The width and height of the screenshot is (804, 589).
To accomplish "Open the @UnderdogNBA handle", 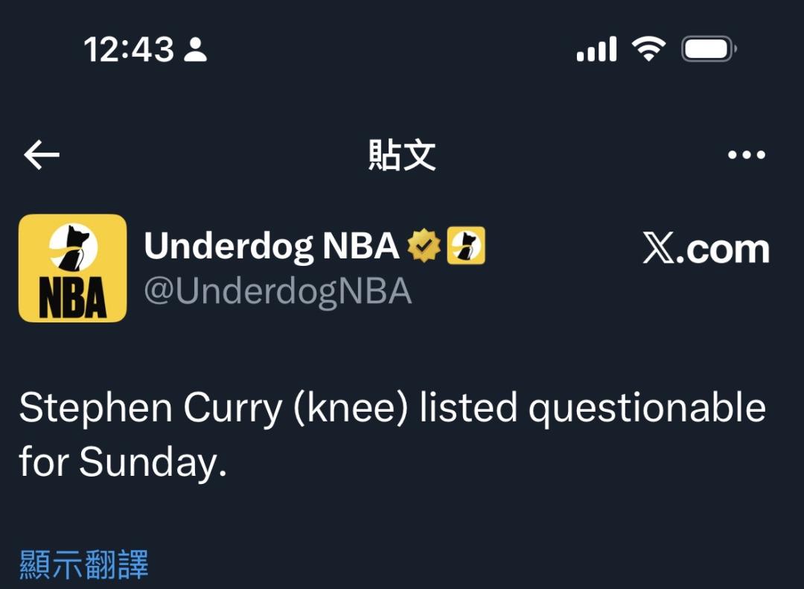I will click(x=278, y=292).
